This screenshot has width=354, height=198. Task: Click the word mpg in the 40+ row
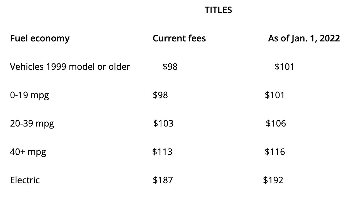coord(37,153)
